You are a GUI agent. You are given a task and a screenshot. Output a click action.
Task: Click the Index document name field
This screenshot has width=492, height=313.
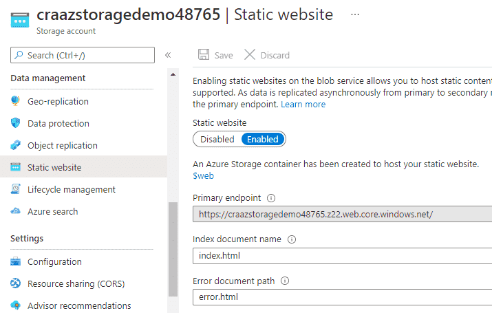point(342,256)
